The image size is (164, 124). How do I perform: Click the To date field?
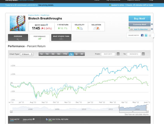tap(134, 54)
